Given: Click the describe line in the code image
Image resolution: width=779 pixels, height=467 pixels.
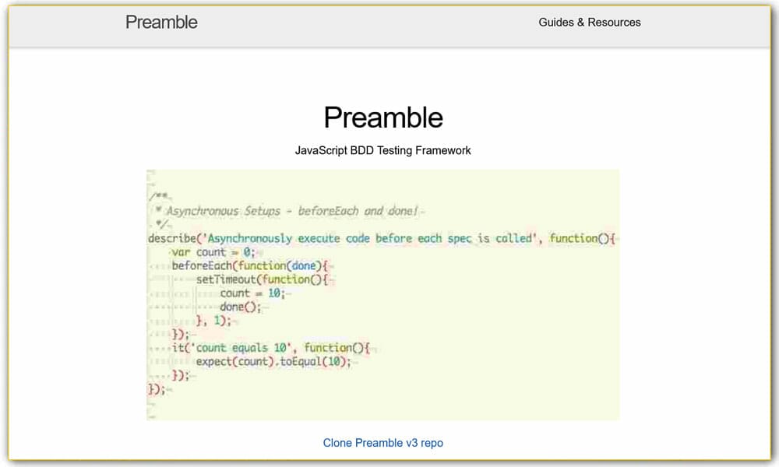Looking at the screenshot, I should point(382,238).
